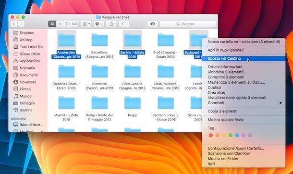
Task: Select the Lipari, Vulcano, Panarea folder
Action: tap(166, 71)
